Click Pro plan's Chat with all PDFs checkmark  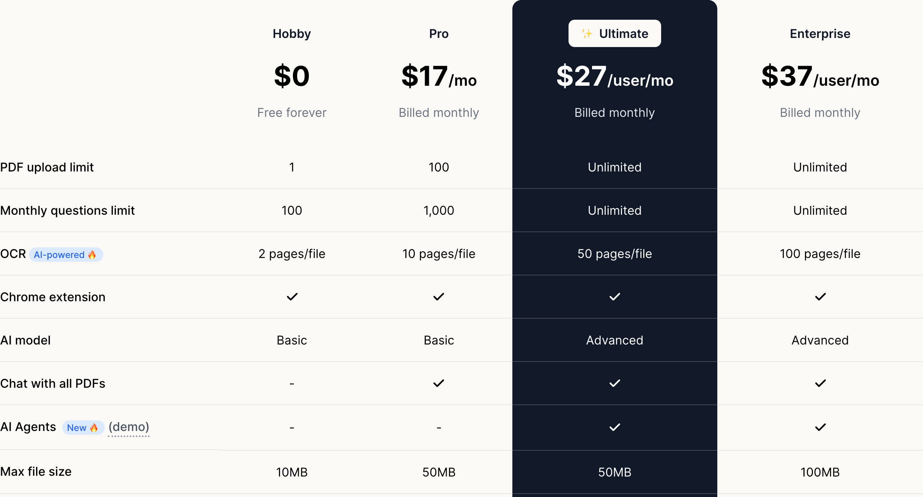point(439,383)
